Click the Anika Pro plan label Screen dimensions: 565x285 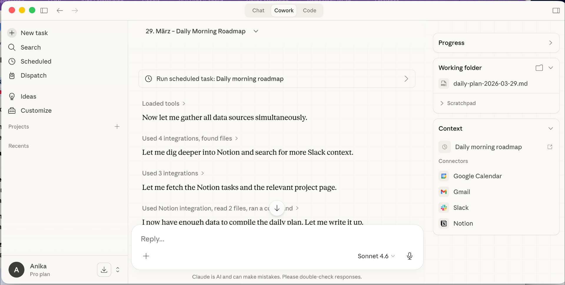pyautogui.click(x=40, y=270)
